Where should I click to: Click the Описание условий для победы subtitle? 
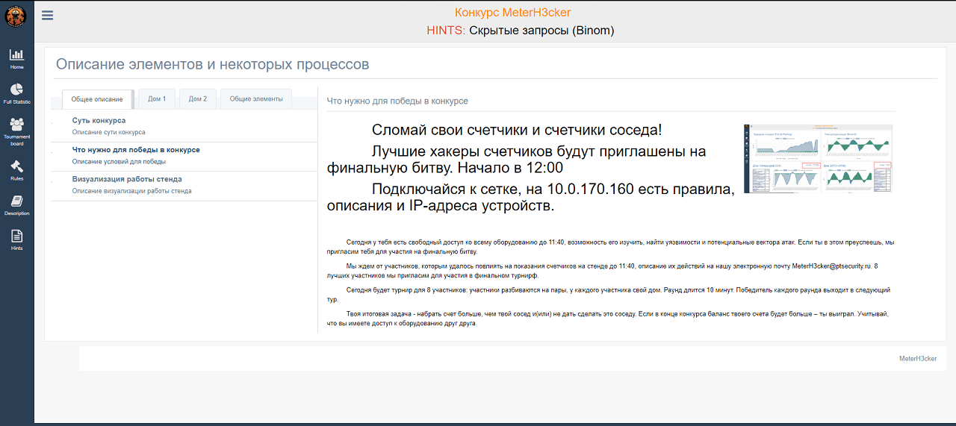tap(119, 161)
